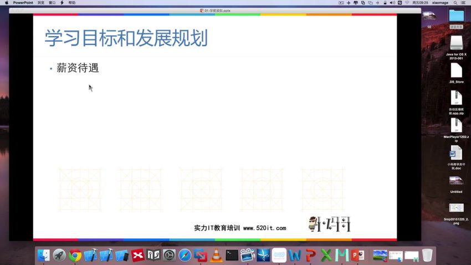The width and height of the screenshot is (471, 265).
Task: Open the 窗口 menu in menu bar
Action: [52, 3]
